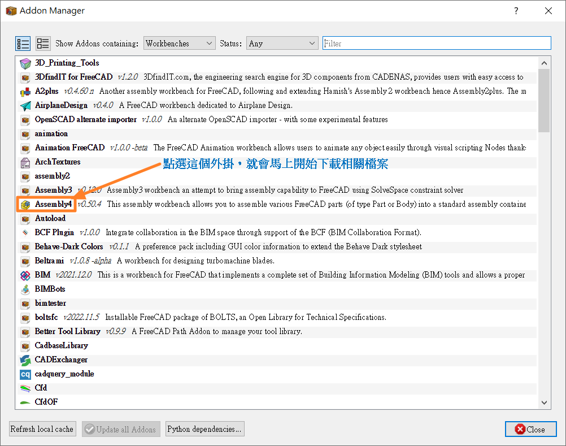Click the dialog help question mark
Image resolution: width=566 pixels, height=446 pixels.
coord(516,11)
